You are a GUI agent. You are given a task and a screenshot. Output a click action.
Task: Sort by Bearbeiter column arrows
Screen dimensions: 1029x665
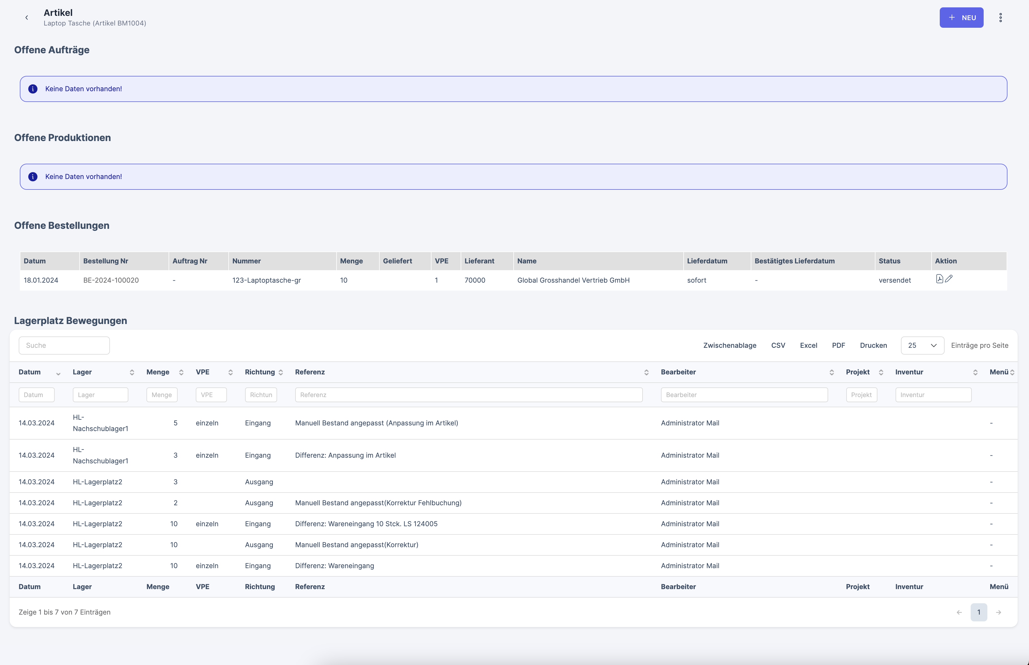[x=831, y=372]
